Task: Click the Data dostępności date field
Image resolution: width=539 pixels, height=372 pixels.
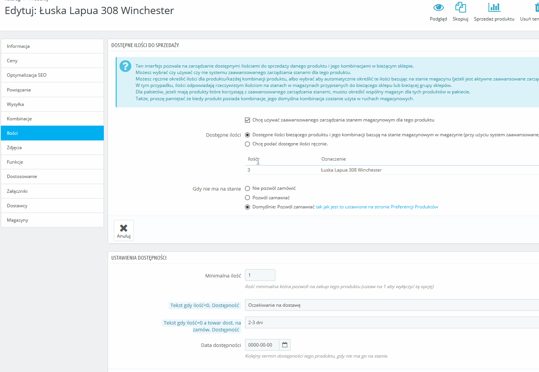Action: click(x=262, y=345)
